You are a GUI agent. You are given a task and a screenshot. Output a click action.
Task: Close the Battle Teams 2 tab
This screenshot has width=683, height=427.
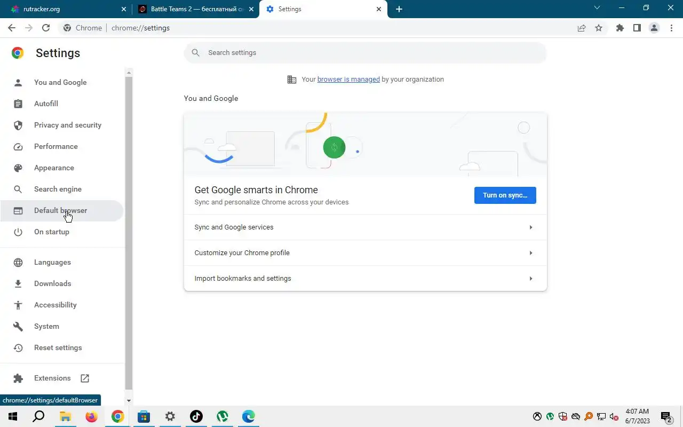251,9
